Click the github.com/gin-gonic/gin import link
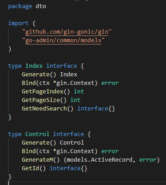 click(67, 32)
